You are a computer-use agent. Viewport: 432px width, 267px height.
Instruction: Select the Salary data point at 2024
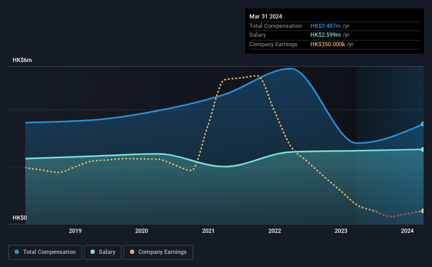point(423,149)
